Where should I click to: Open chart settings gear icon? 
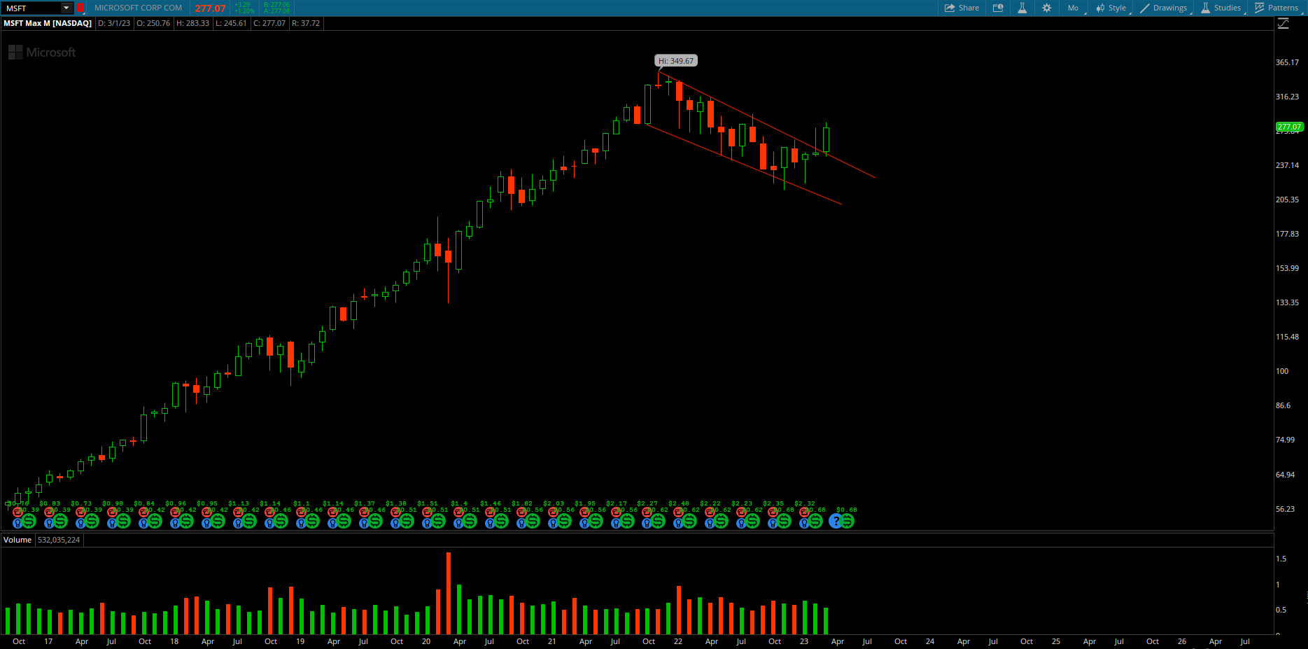1046,8
